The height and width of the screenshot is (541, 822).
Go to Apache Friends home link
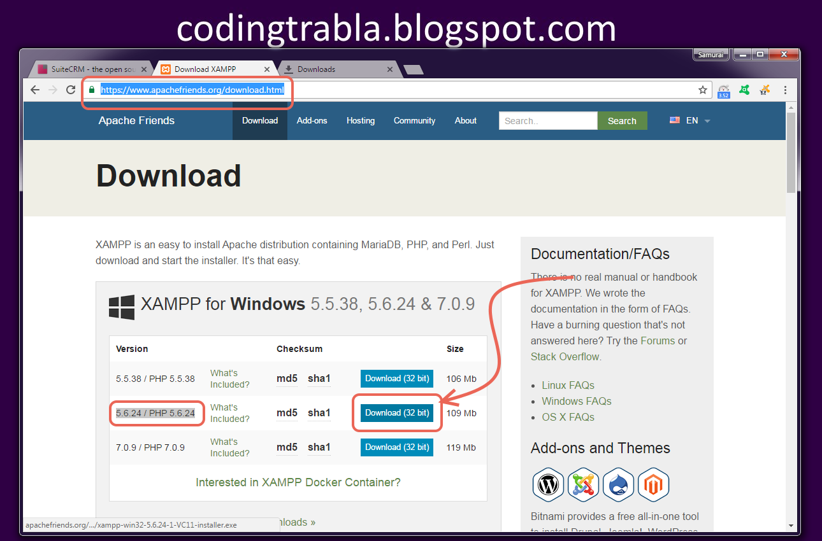pyautogui.click(x=136, y=120)
